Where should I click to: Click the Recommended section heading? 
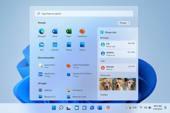[46, 58]
